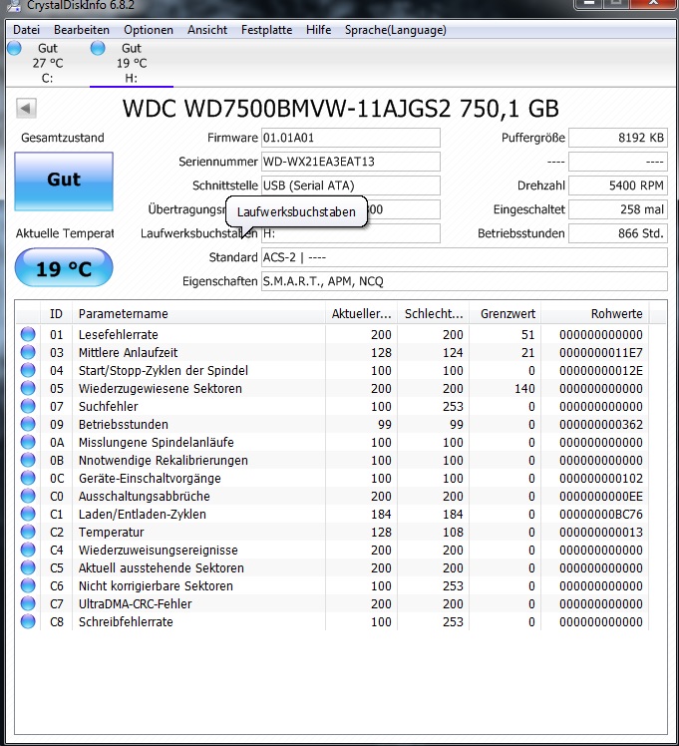
Task: Click status orb of Nnotwendige Rekalibrierungen row
Action: (28, 460)
